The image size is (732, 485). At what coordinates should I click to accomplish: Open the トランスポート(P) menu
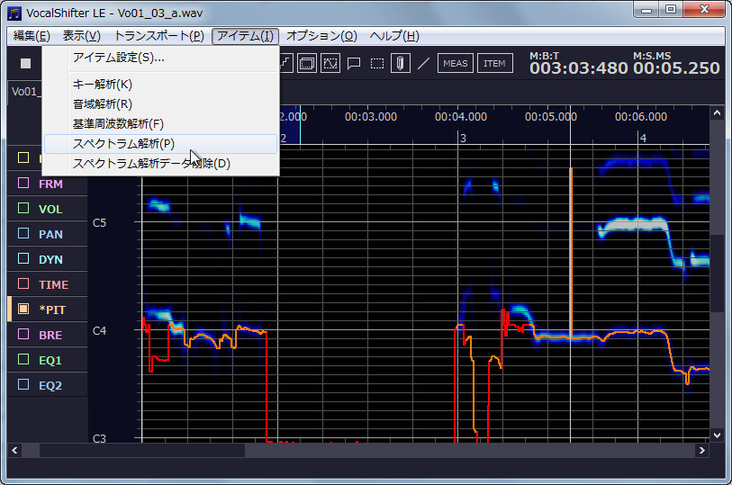[159, 36]
